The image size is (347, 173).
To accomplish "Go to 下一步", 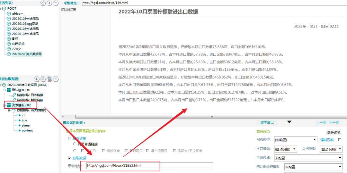I will tap(334, 123).
